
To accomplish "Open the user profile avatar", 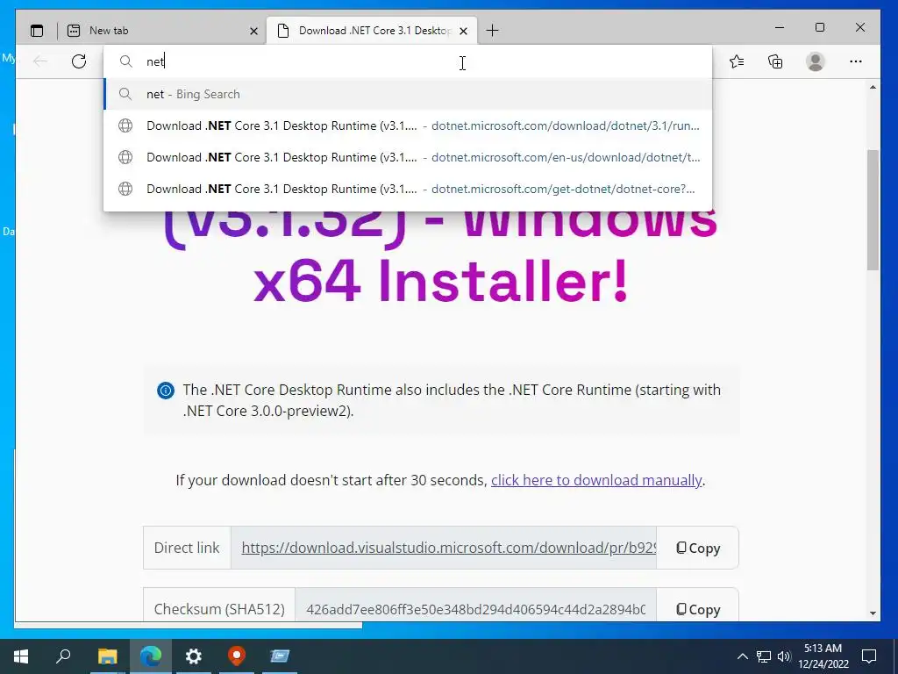I will coord(815,61).
